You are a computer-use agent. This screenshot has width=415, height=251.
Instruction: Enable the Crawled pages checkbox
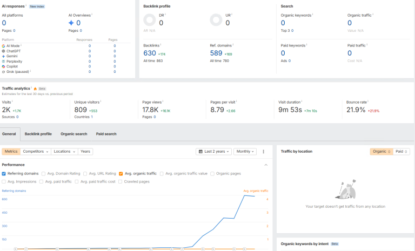click(x=120, y=182)
